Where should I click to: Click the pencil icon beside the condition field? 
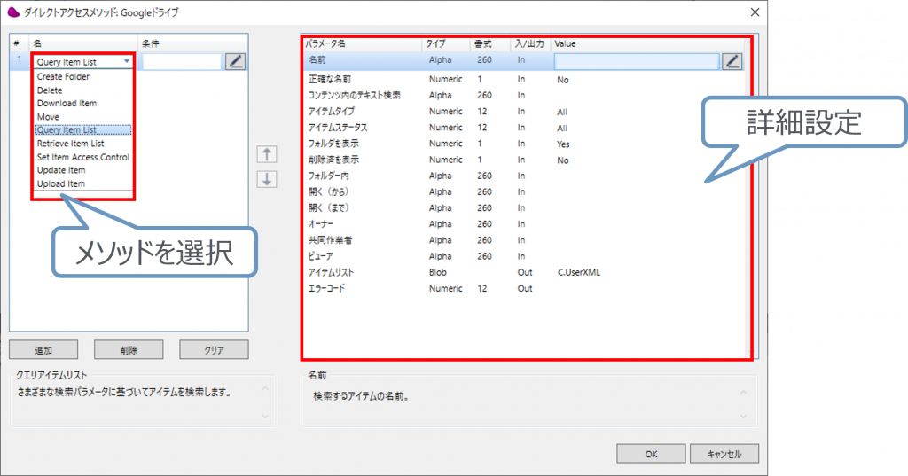pyautogui.click(x=234, y=61)
